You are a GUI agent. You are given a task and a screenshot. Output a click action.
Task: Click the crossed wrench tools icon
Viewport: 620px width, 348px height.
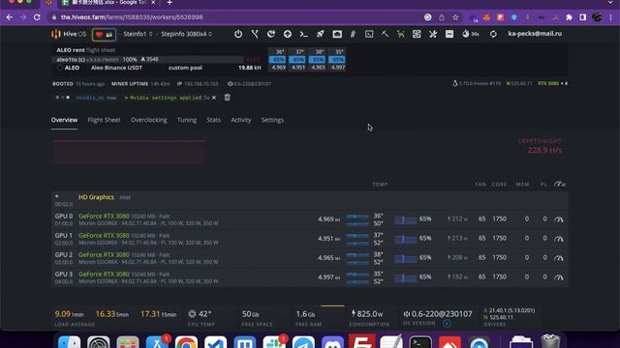[433, 35]
